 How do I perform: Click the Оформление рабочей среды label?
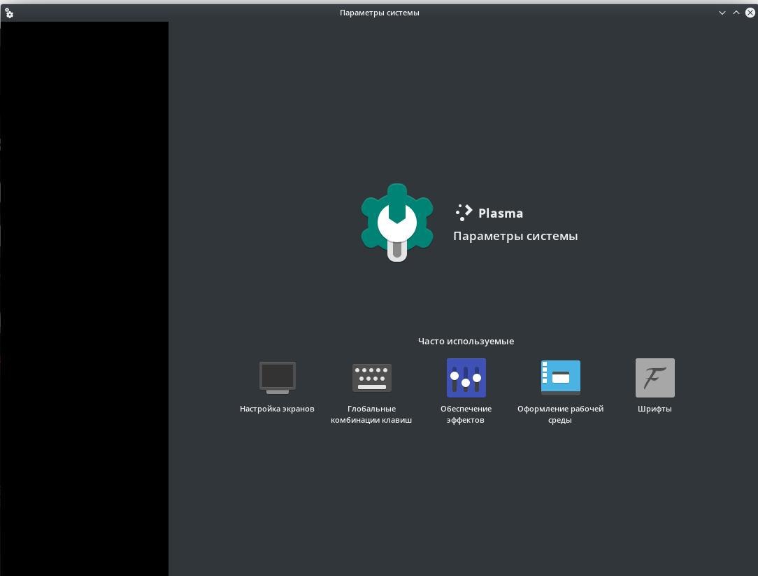[560, 414]
